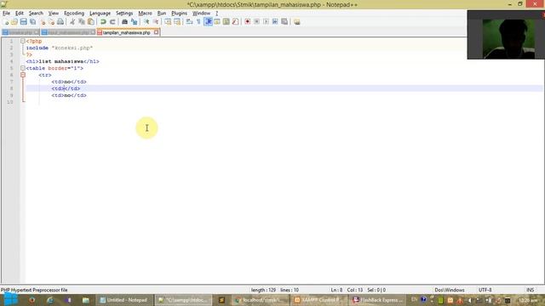Click the Zoom In toolbar icon

pos(146,22)
